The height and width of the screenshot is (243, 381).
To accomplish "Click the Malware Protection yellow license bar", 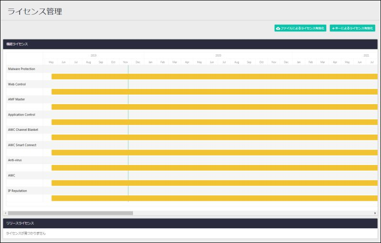I will (x=215, y=77).
